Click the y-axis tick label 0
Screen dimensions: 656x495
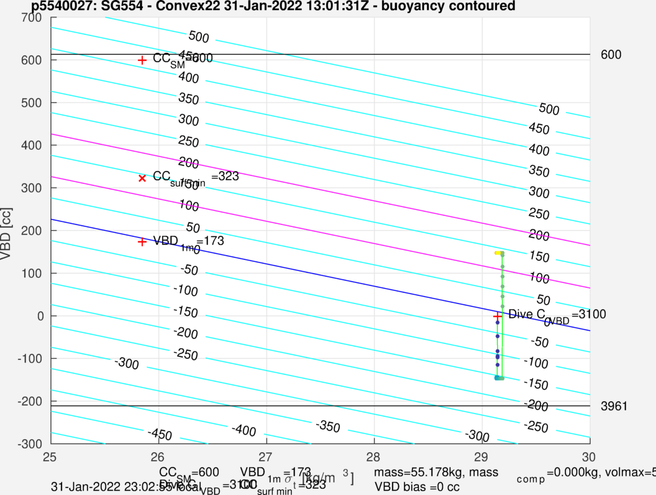click(x=40, y=316)
